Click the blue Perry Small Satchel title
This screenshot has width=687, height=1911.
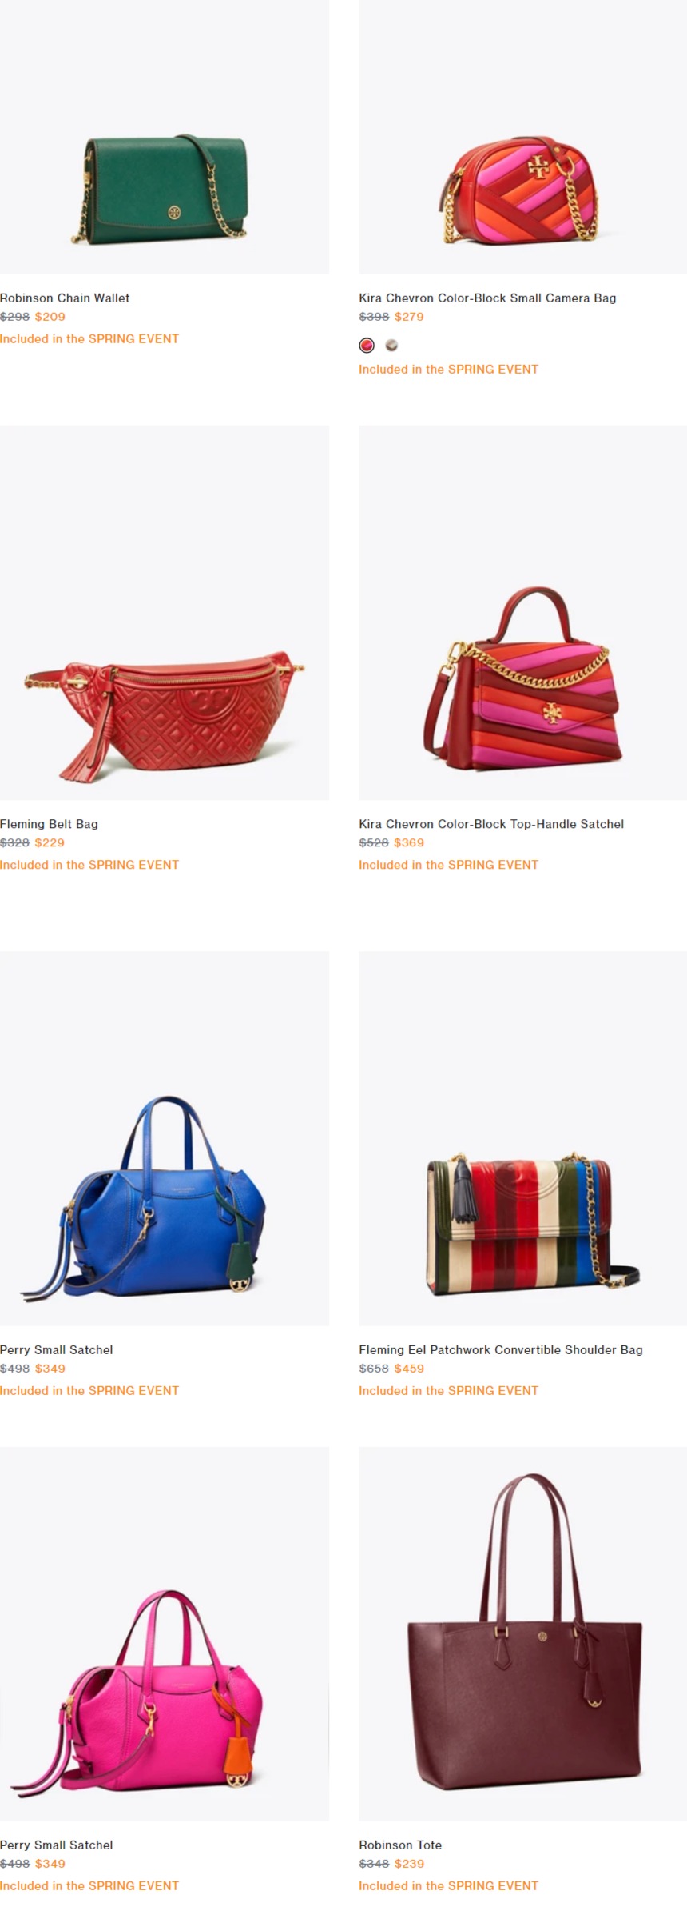pyautogui.click(x=57, y=1349)
